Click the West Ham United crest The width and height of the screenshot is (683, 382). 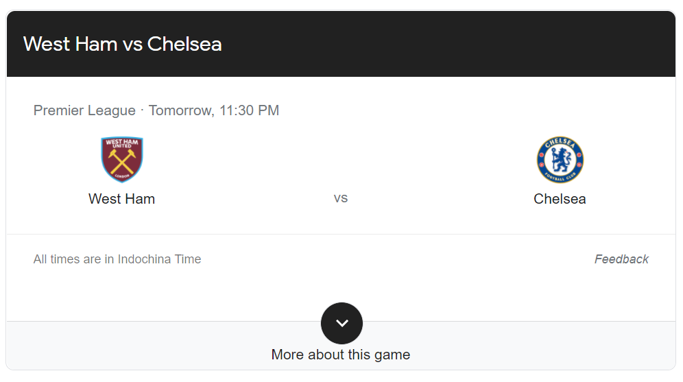point(122,159)
